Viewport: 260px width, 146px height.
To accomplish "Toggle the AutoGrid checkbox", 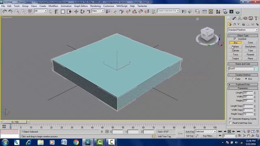I will pos(235,39).
